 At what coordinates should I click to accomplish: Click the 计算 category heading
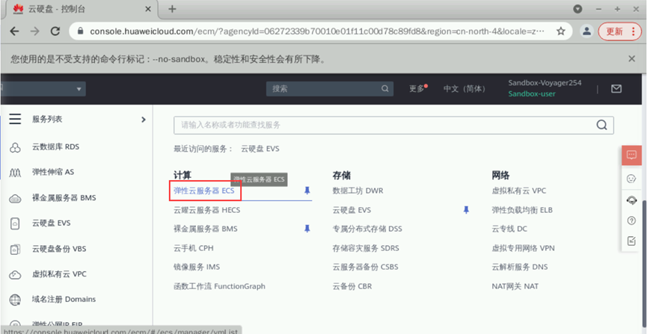click(183, 176)
